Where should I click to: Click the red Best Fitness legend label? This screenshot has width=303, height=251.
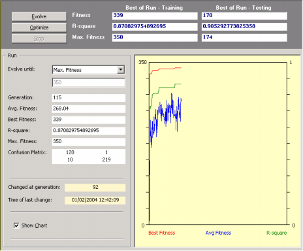point(162,233)
